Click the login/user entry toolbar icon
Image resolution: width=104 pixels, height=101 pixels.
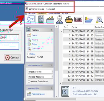pos(31,19)
